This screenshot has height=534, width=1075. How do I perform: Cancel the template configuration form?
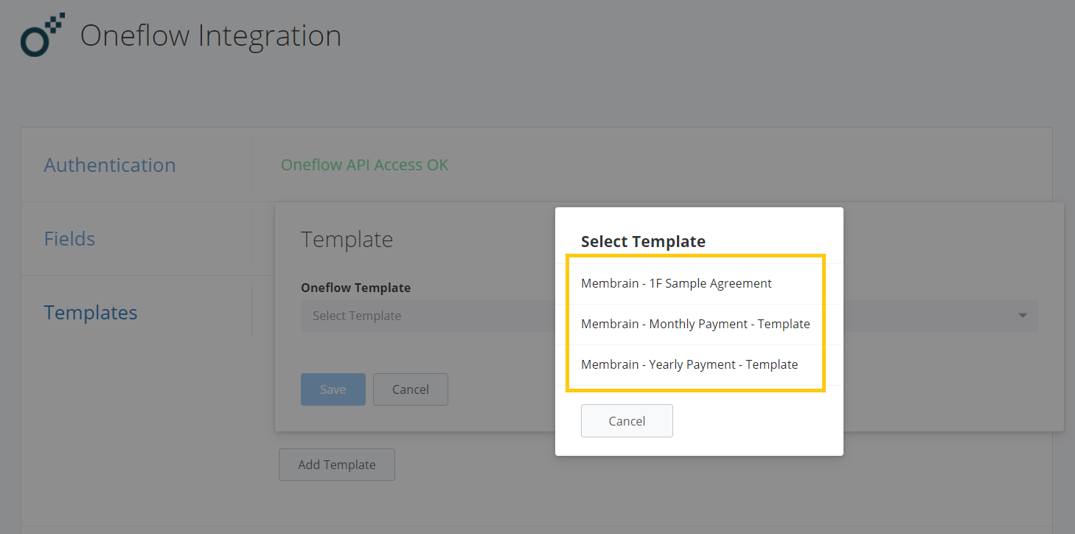click(410, 389)
